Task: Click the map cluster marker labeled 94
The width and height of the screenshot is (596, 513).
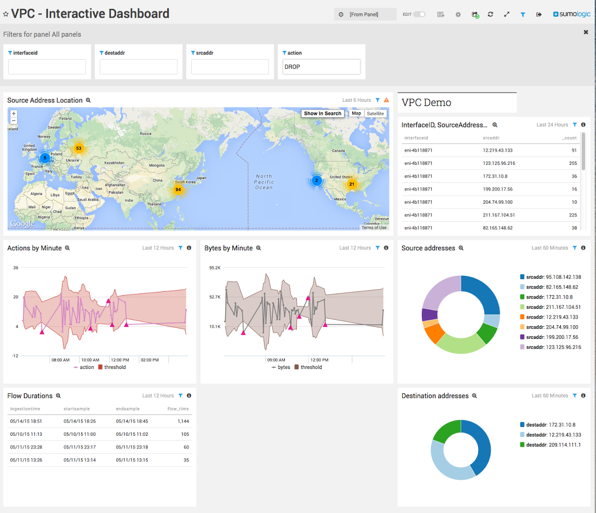Action: (178, 189)
